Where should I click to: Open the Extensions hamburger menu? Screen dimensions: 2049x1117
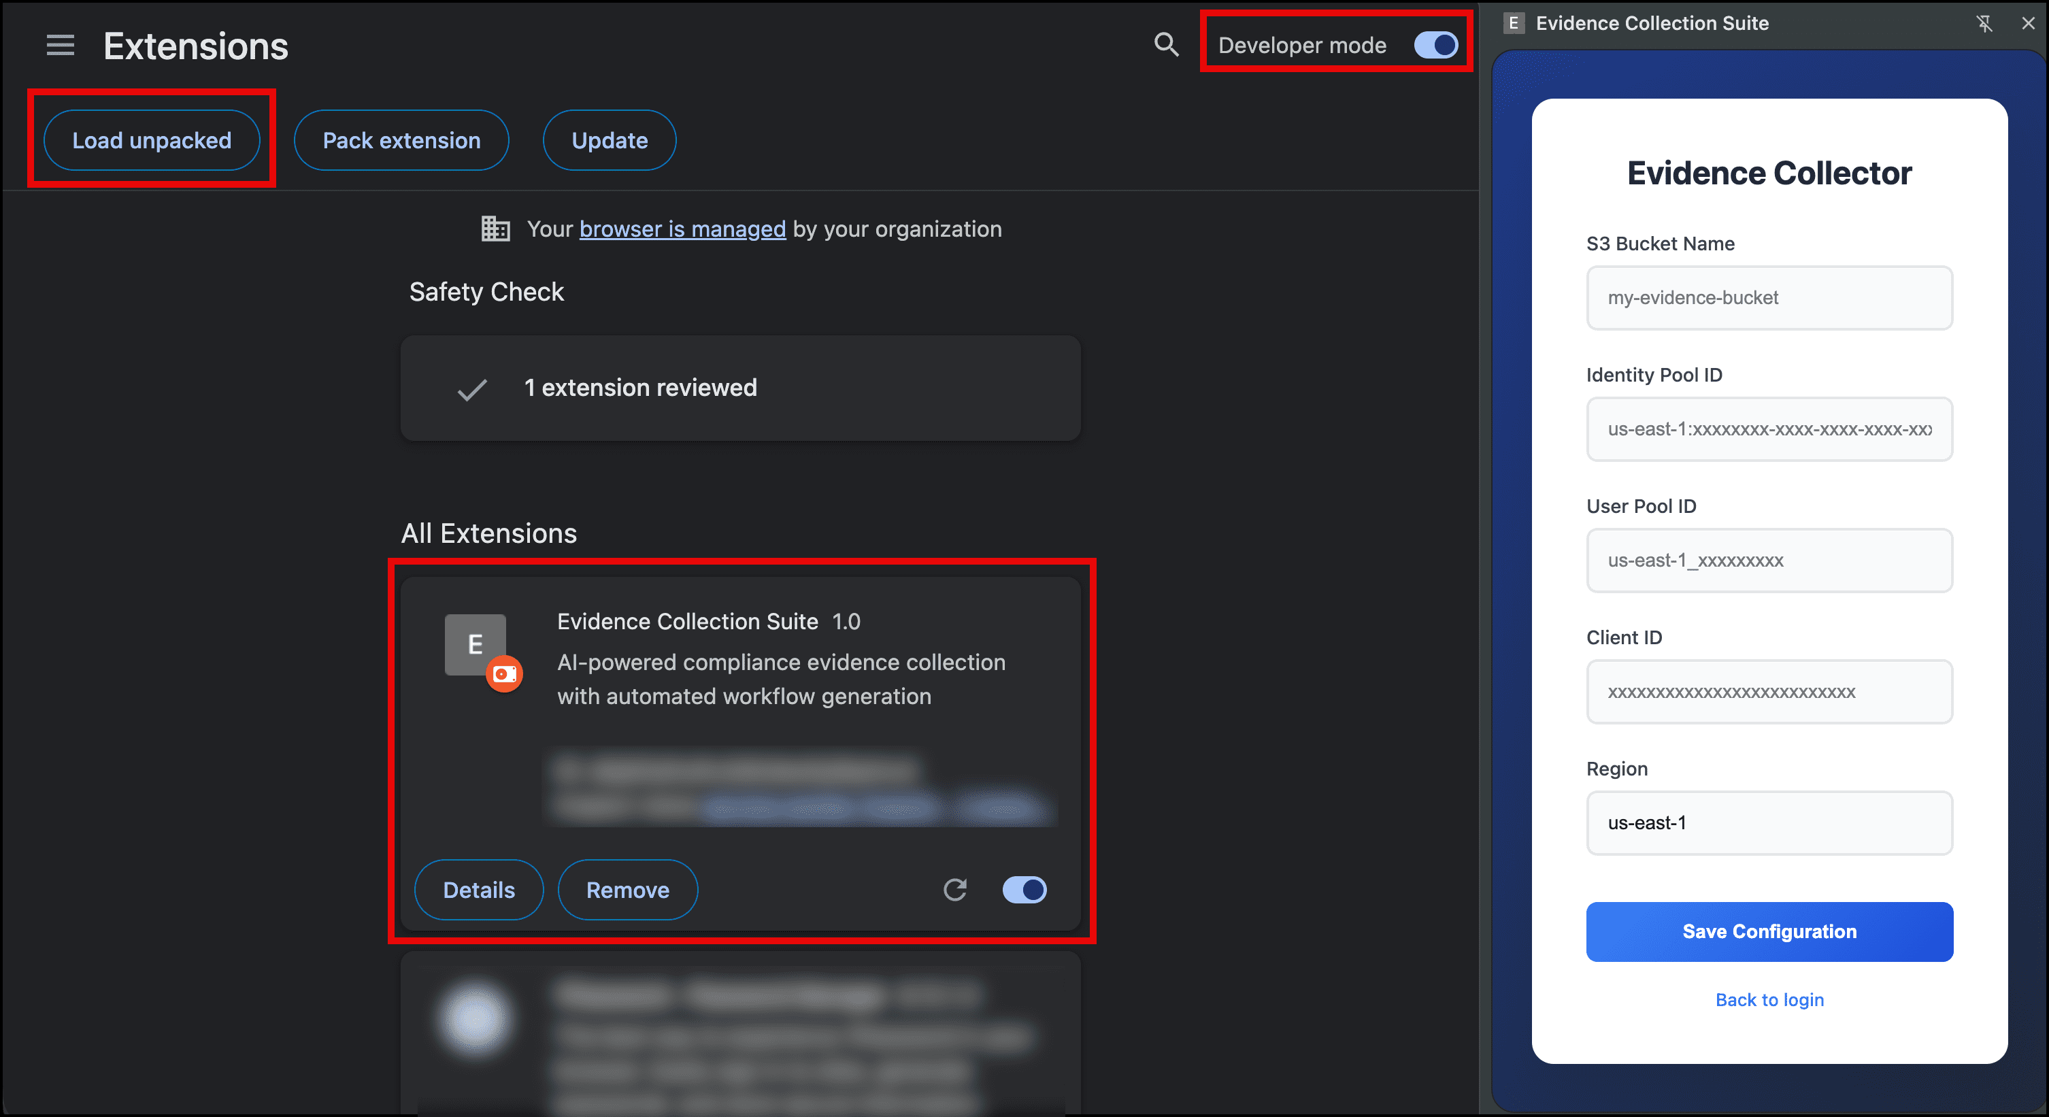[x=60, y=46]
